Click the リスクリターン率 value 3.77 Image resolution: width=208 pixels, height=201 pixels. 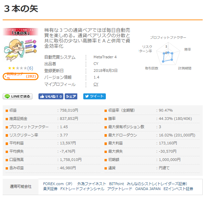click(x=64, y=135)
